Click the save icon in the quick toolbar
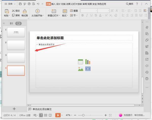This screenshot has height=120, width=152. pos(21,4)
